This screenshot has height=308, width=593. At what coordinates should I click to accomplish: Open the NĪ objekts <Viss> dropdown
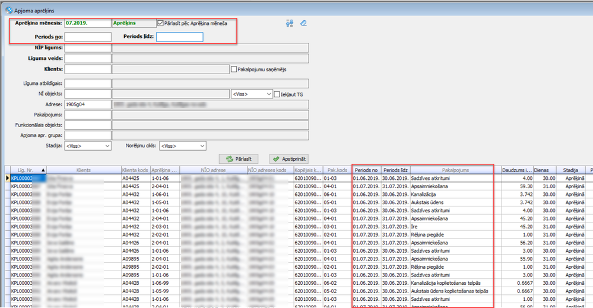252,94
